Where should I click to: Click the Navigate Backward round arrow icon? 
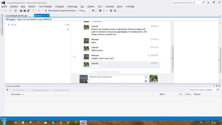click(x=5, y=10)
